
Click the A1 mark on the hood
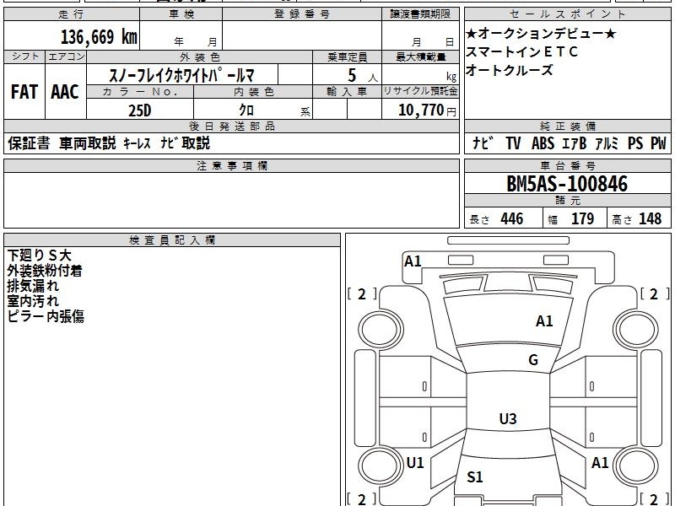click(x=544, y=321)
